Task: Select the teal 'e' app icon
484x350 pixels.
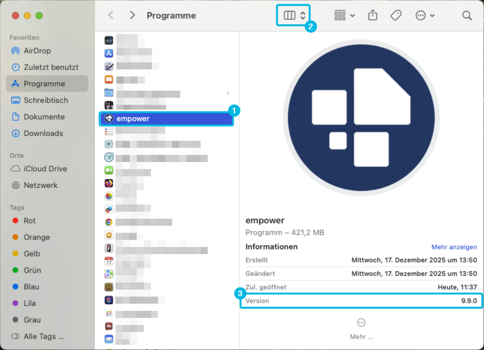Action: (109, 144)
